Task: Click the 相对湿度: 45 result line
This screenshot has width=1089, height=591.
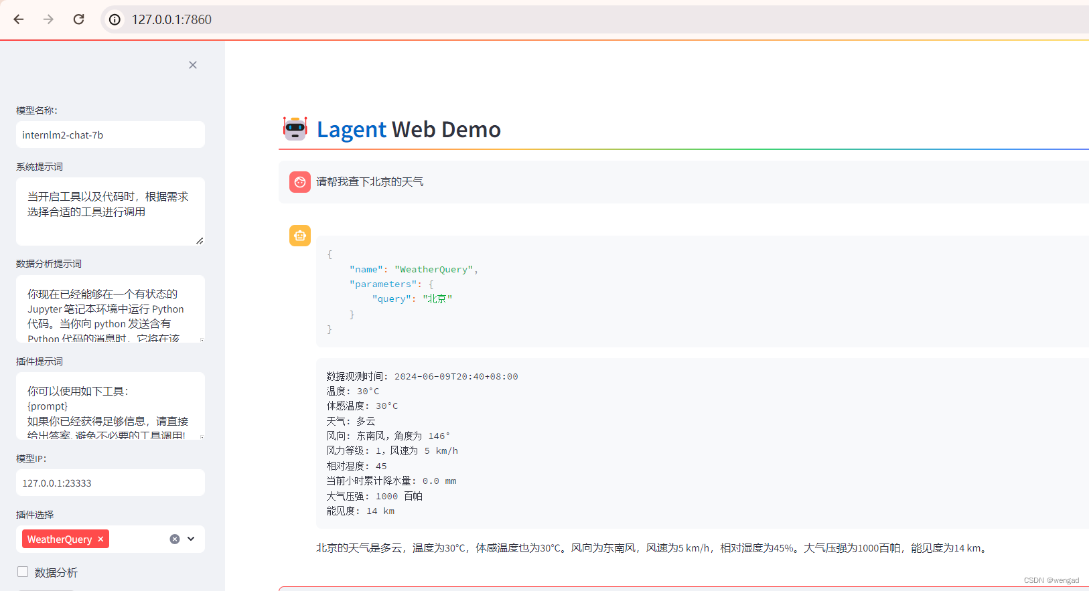Action: click(x=356, y=466)
